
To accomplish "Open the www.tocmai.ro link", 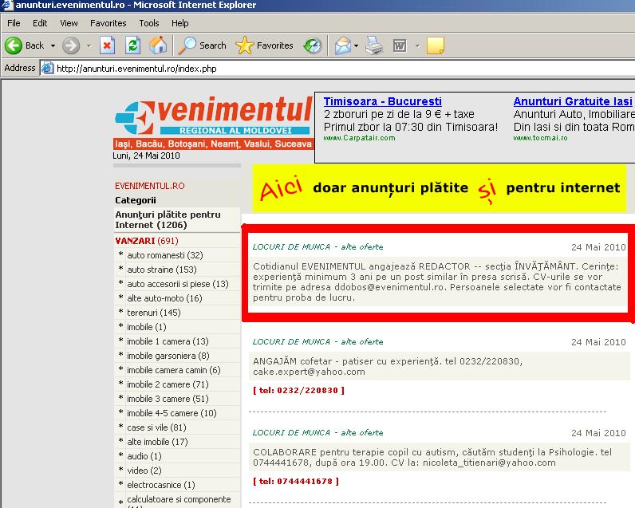I will pyautogui.click(x=540, y=138).
